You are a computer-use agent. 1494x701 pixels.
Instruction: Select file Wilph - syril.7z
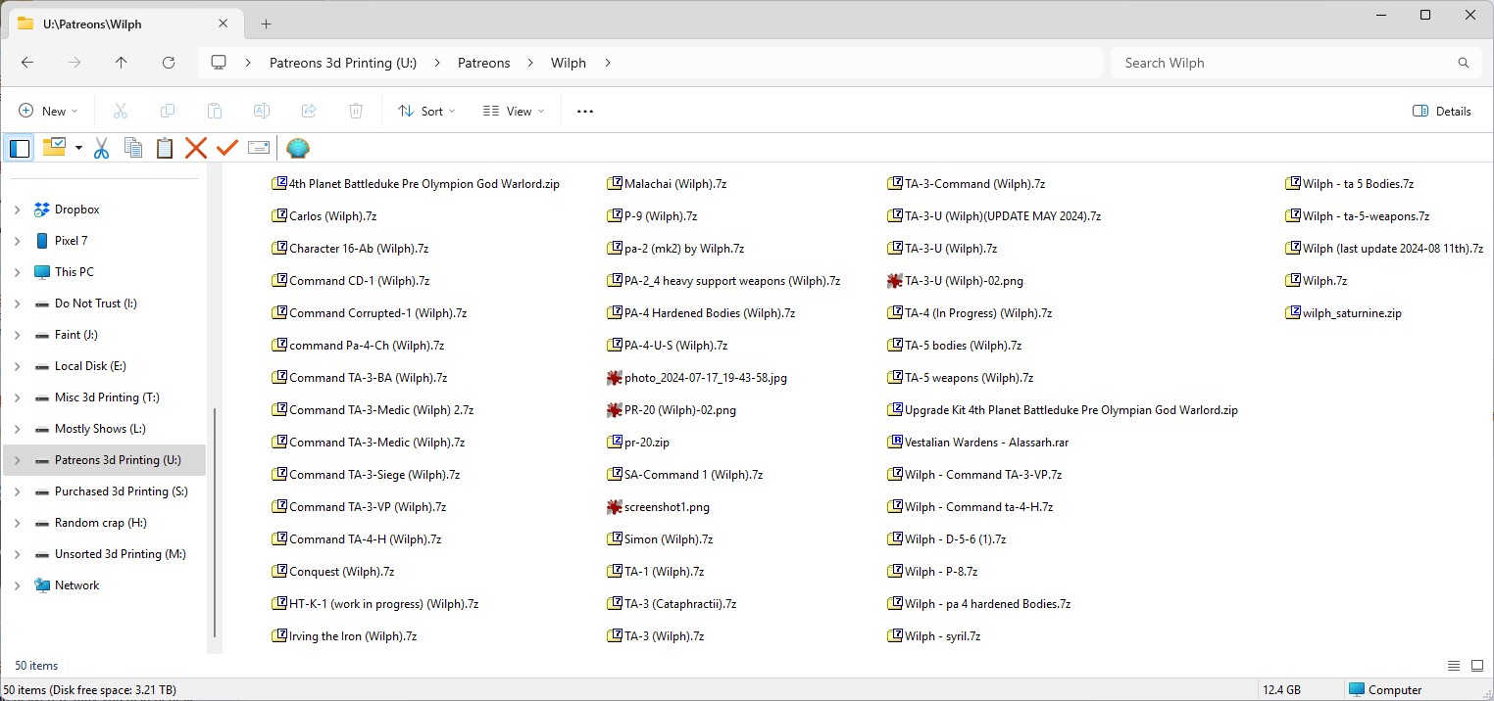tap(934, 636)
